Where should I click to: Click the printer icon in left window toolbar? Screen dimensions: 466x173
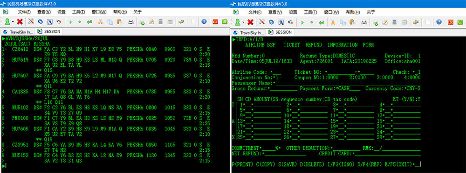point(131,22)
